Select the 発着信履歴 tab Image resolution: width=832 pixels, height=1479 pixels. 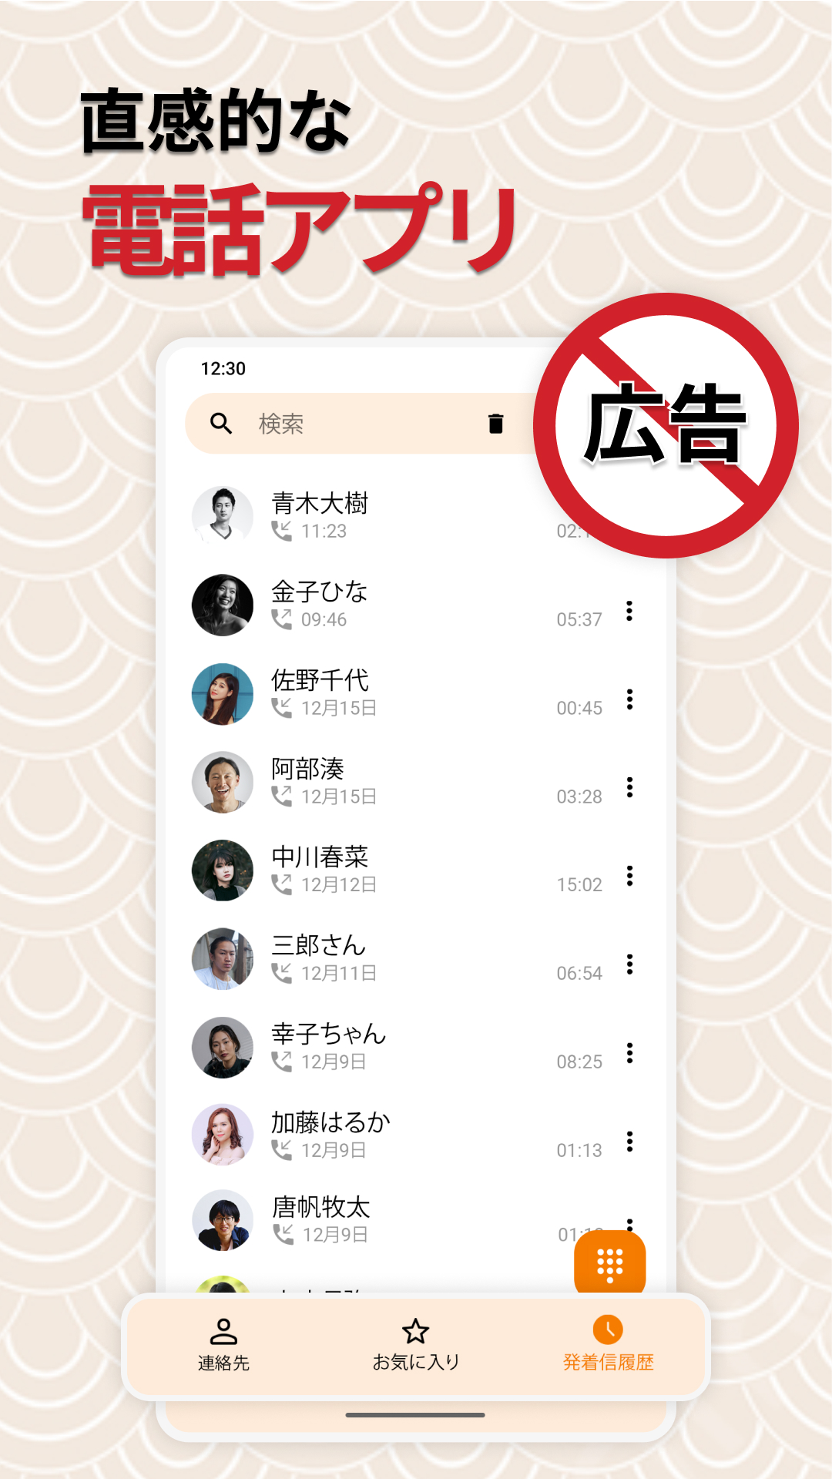(609, 1345)
